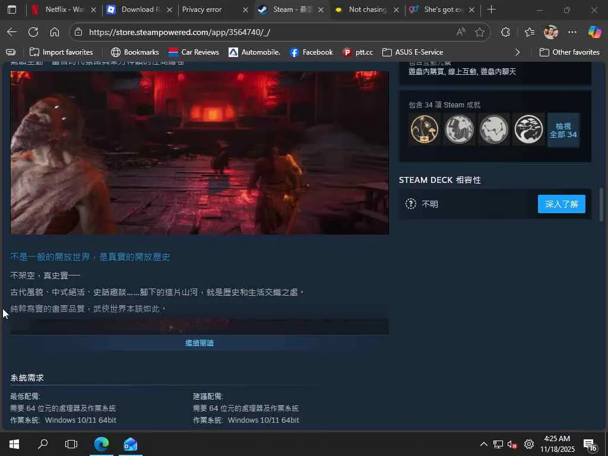Open the Other favorites folder

click(569, 52)
